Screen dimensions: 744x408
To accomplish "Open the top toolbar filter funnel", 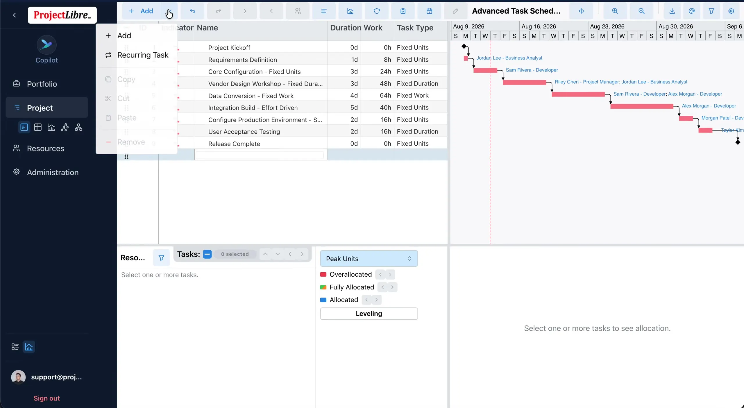I will 711,11.
